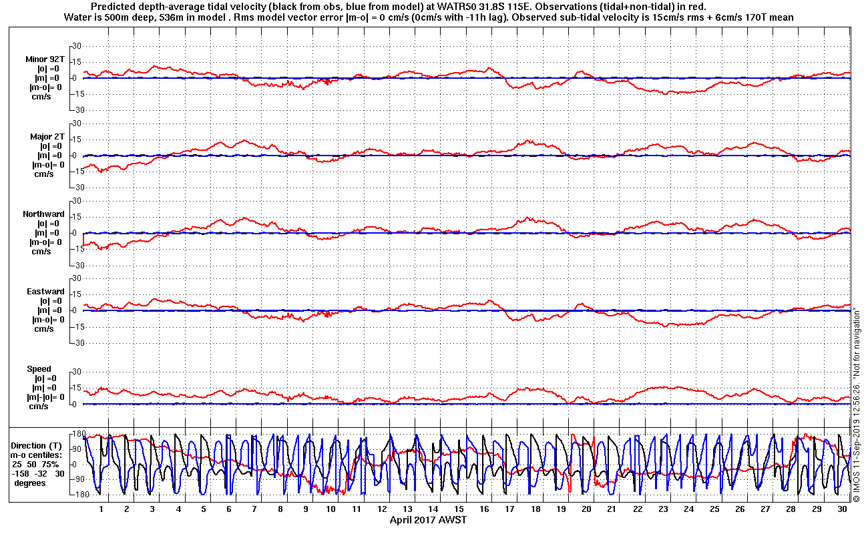Click the '|m-o|= 0' text under Minor 92T
Screen dimensions: 868x534
(x=46, y=87)
